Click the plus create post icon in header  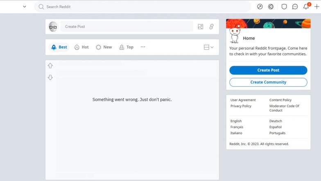pos(317,7)
